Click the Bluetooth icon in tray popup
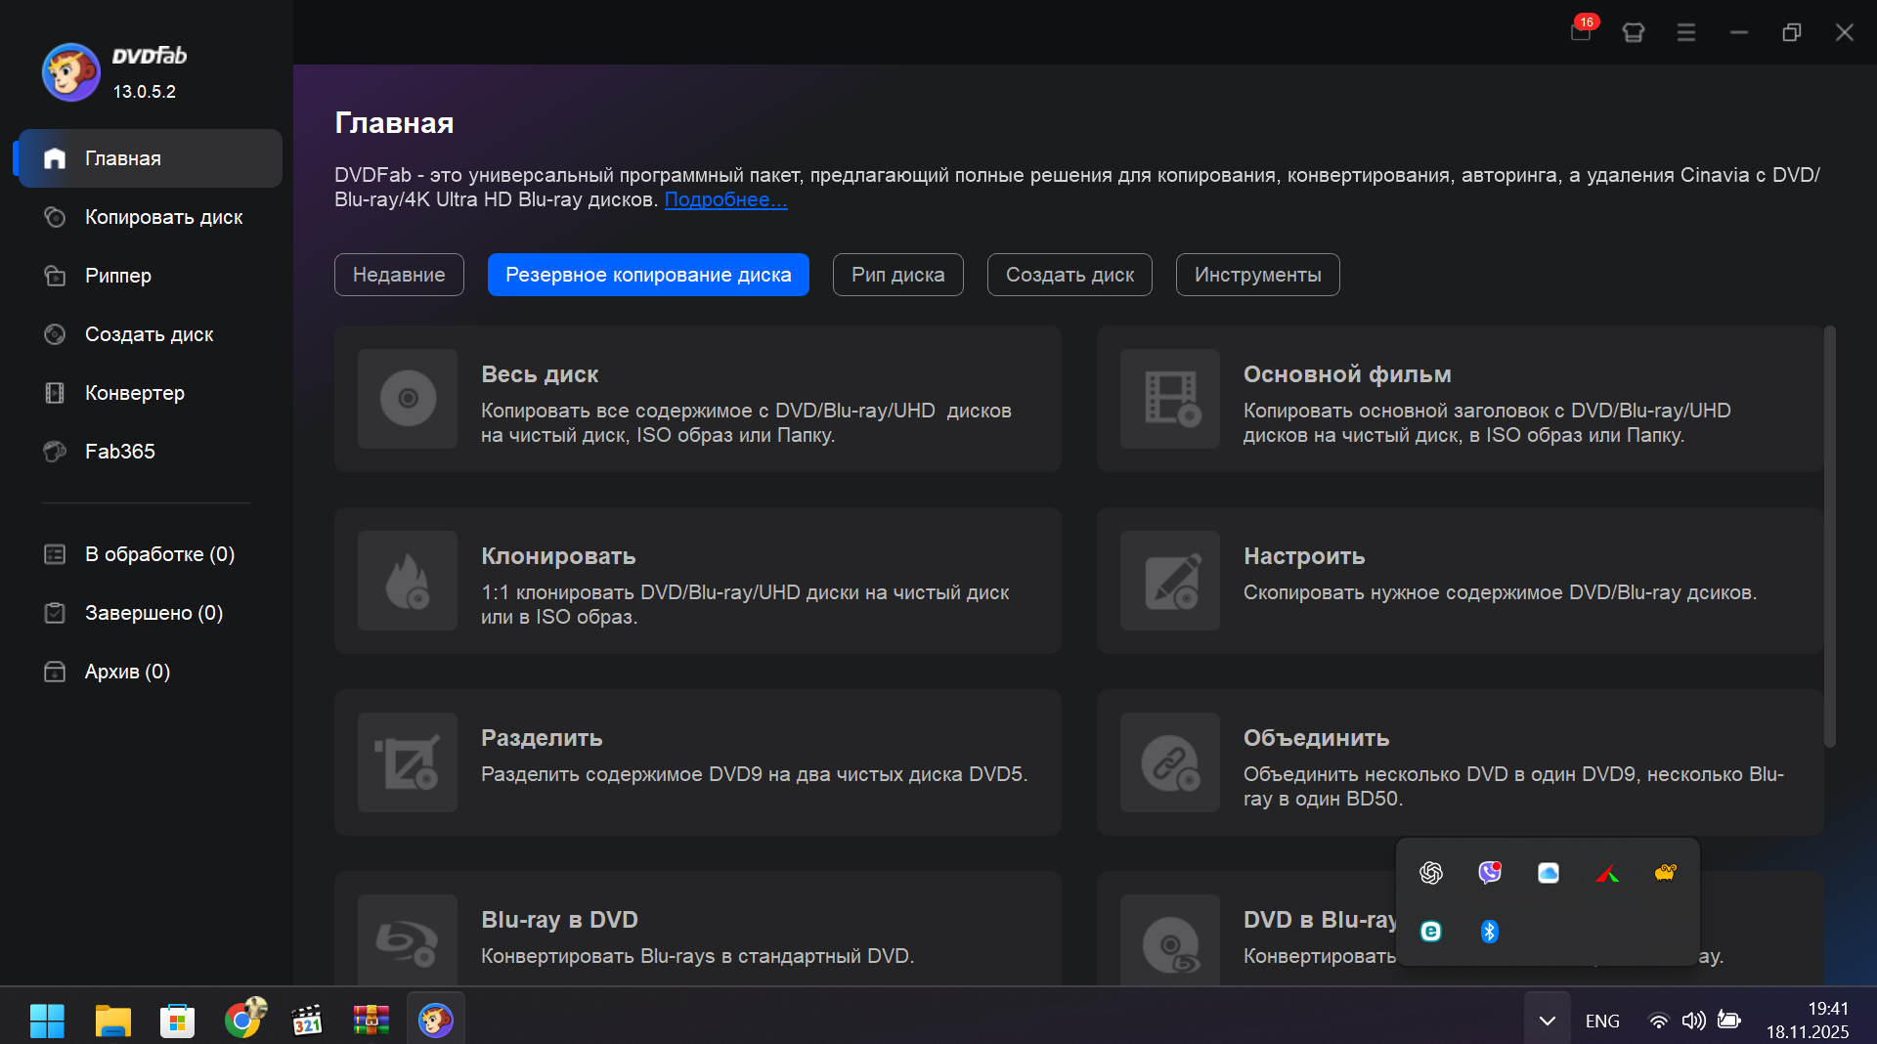The height and width of the screenshot is (1044, 1877). [1489, 932]
